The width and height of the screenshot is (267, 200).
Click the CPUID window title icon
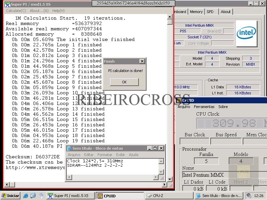(x=179, y=100)
